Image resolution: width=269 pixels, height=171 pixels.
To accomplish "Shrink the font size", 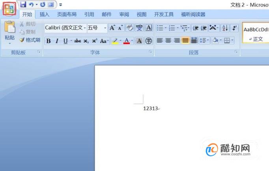I will coord(120,28).
